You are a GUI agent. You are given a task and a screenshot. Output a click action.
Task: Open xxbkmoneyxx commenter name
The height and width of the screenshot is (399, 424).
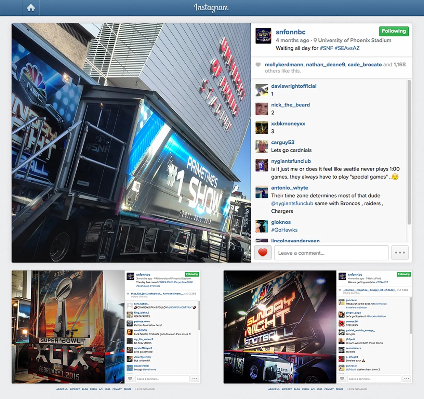(288, 124)
